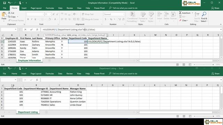Image resolution: width=223 pixels, height=125 pixels.
Task: Click Undo in Department Listing window
Action: pos(9,68)
